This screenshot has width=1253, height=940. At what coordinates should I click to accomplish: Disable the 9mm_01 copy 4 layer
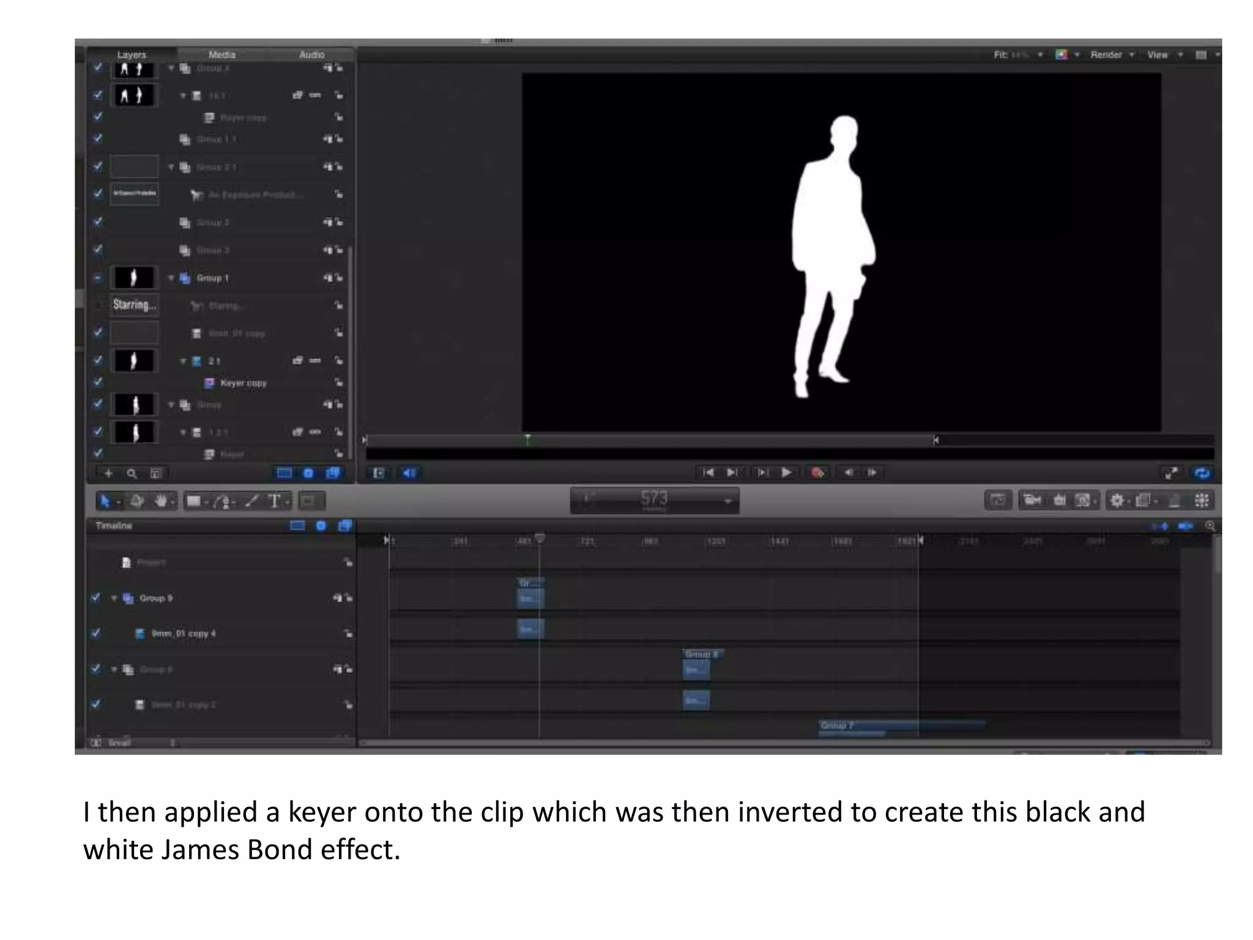pos(95,633)
